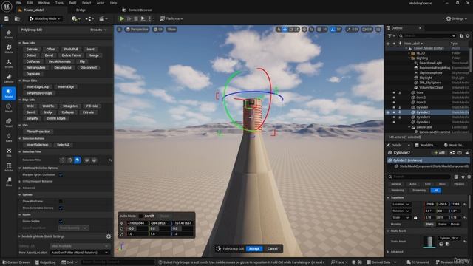Click the Play in editor button
Screen dimensions: 473x266
[121, 18]
